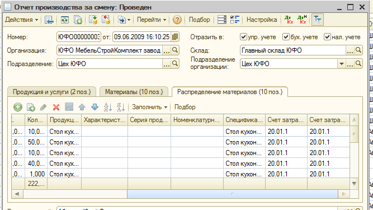
Task: Open Настройка in the toolbar
Action: [x=262, y=20]
